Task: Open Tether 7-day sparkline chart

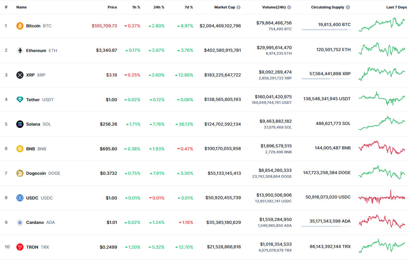Action: pyautogui.click(x=382, y=98)
